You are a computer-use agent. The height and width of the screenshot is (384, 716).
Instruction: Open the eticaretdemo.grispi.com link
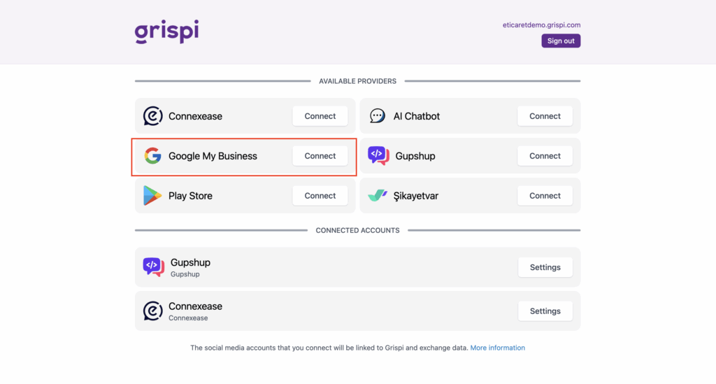pyautogui.click(x=542, y=24)
